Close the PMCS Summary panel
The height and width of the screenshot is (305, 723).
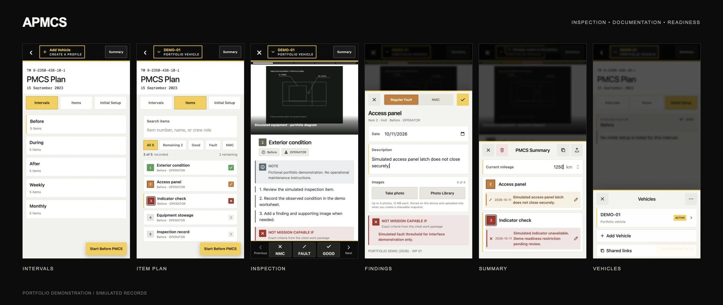click(488, 150)
